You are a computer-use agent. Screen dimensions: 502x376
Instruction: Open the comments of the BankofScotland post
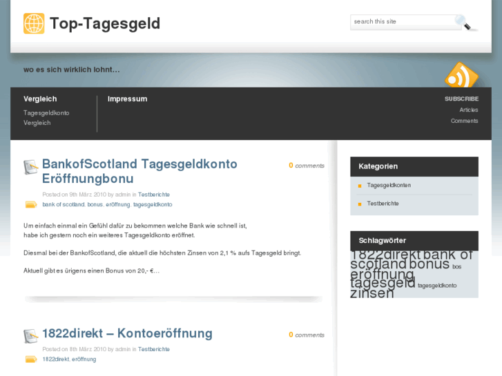[307, 166]
